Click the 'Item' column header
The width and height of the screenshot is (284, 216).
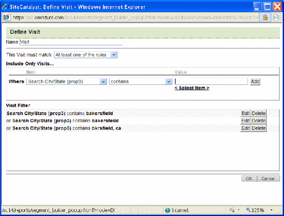coord(31,72)
